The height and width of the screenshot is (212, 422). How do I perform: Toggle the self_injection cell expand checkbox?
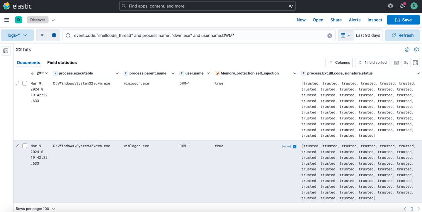tap(295, 146)
